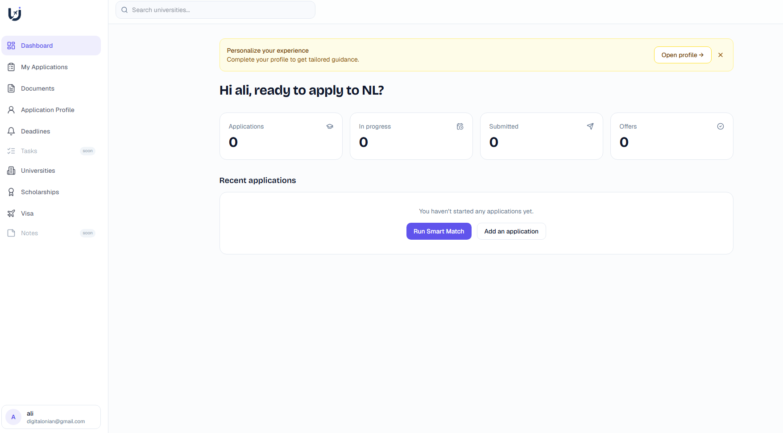This screenshot has width=783, height=433.
Task: Open the ali account card
Action: pyautogui.click(x=51, y=417)
